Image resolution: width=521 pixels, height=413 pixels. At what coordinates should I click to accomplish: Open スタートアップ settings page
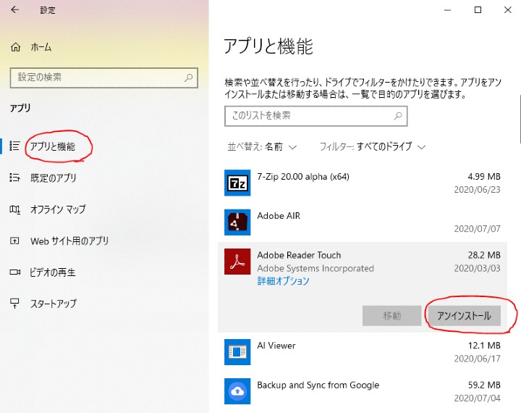click(53, 304)
